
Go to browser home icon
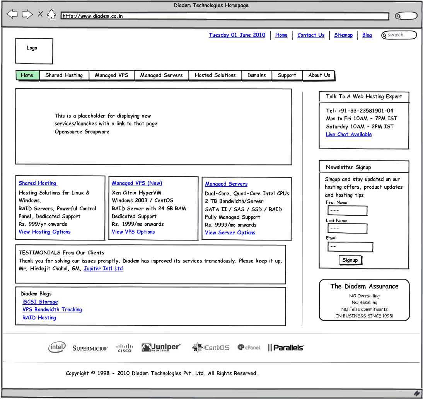[x=51, y=15]
